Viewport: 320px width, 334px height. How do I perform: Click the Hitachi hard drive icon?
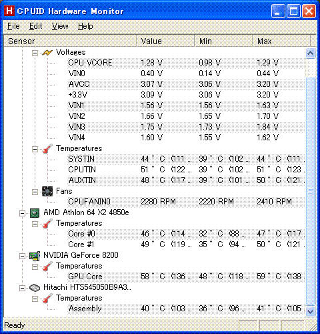(35, 288)
